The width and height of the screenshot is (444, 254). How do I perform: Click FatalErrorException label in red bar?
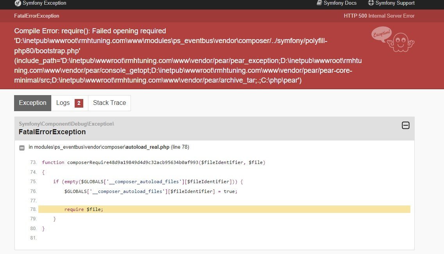pyautogui.click(x=37, y=16)
